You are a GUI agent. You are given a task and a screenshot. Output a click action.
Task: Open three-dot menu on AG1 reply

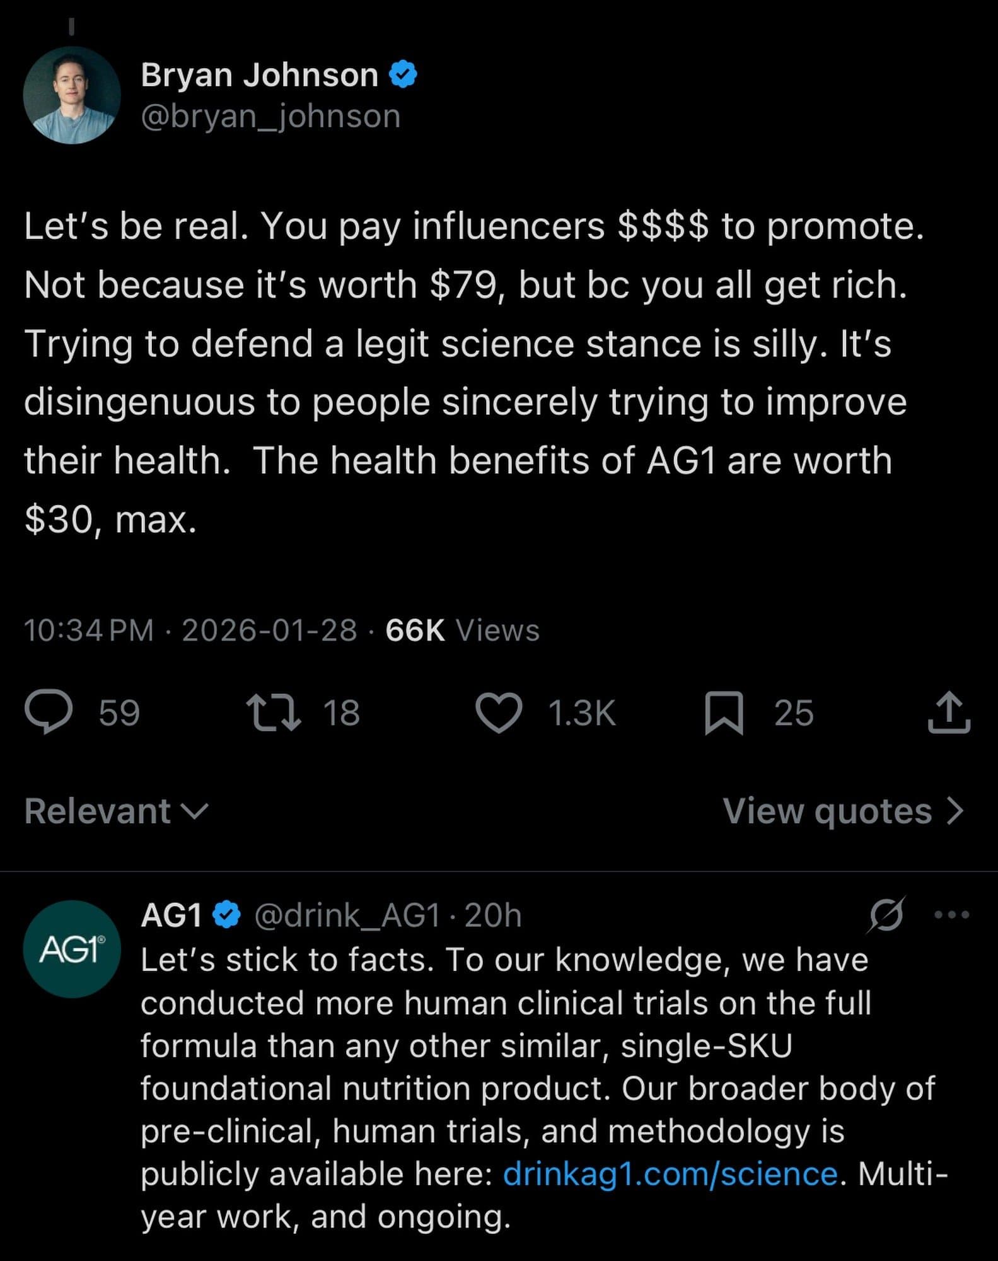coord(951,914)
